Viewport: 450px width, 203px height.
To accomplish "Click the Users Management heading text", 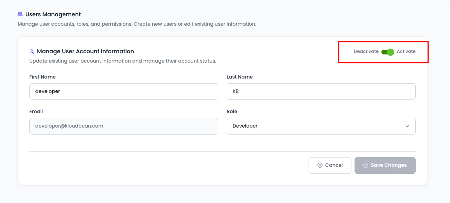I will 53,14.
